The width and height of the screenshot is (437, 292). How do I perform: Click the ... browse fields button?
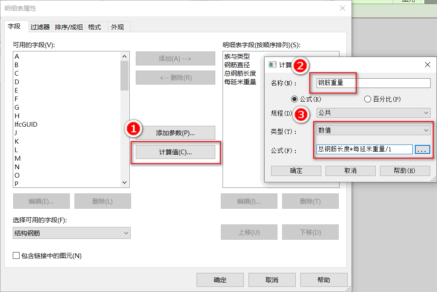[x=422, y=150]
